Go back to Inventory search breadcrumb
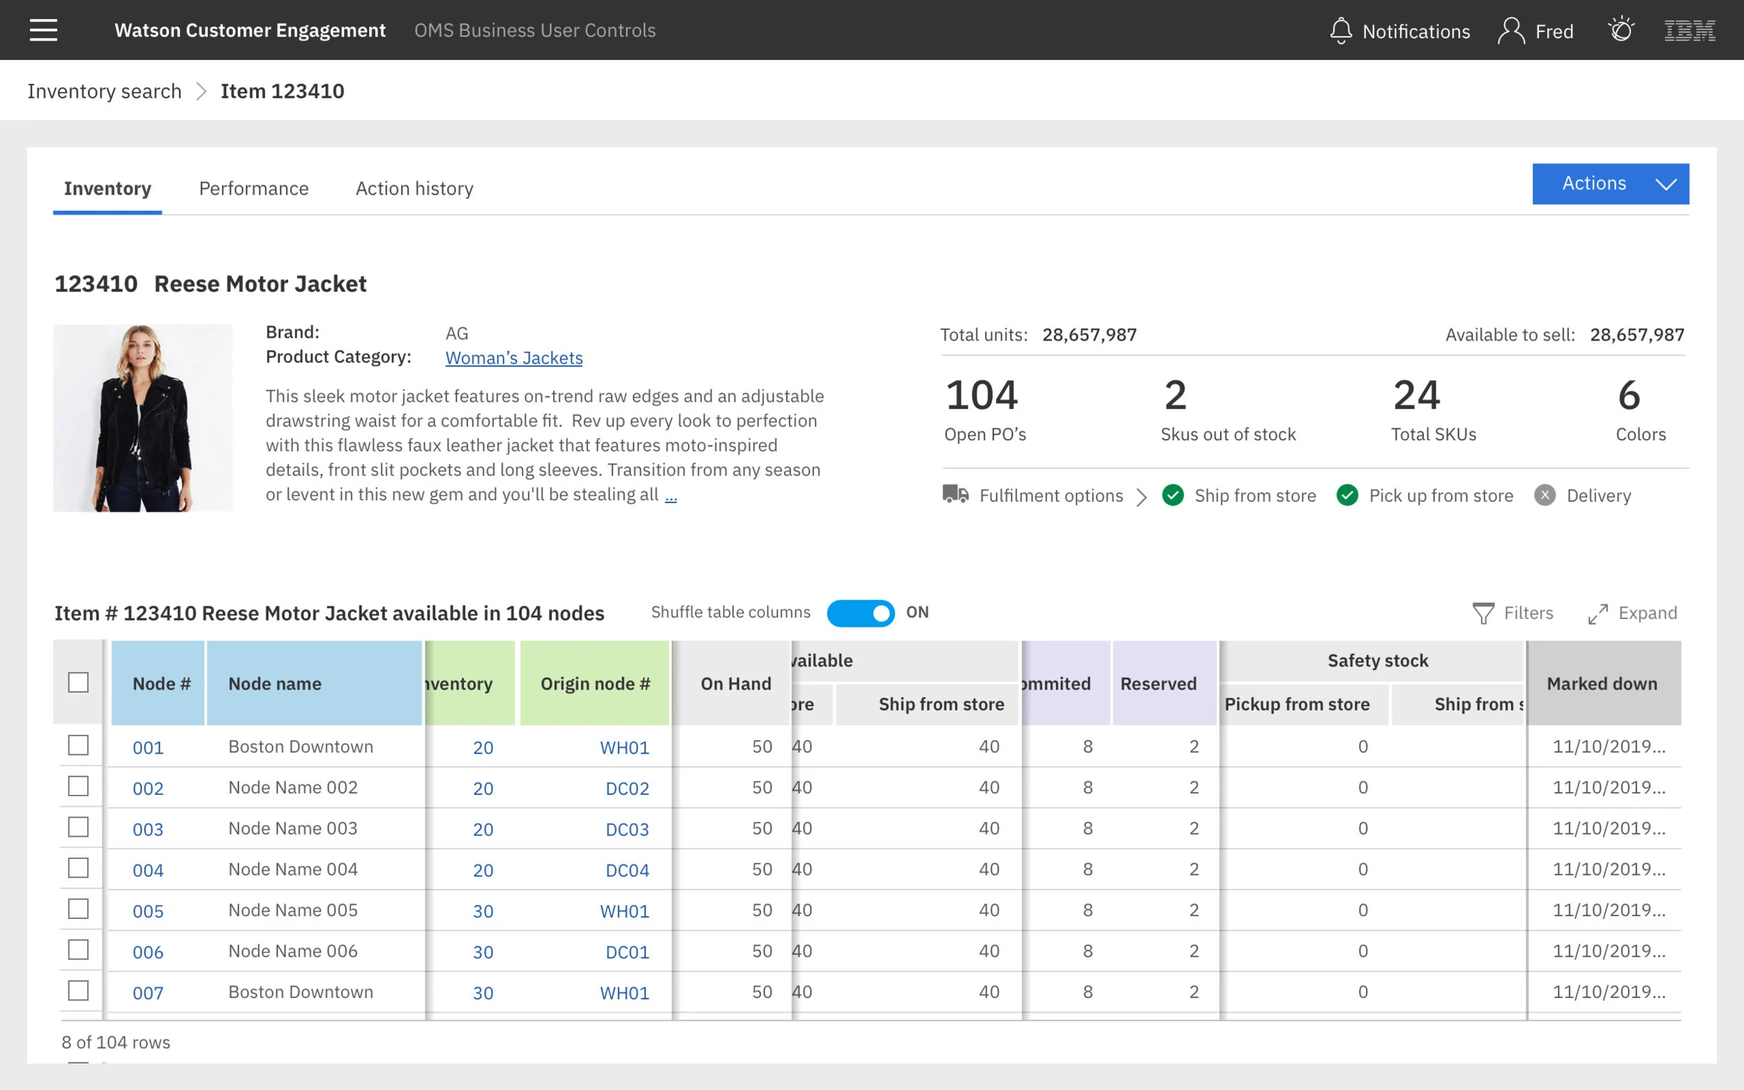The height and width of the screenshot is (1090, 1744). (105, 91)
